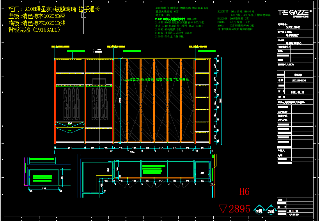Select the yellow note 横板:清色橡木Q0201B浅
The image size is (319, 221).
(37, 23)
